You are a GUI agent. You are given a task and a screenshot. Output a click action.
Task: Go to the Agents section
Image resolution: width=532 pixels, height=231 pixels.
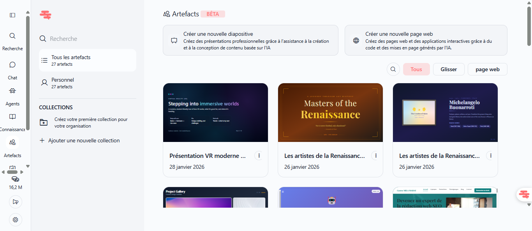click(12, 91)
